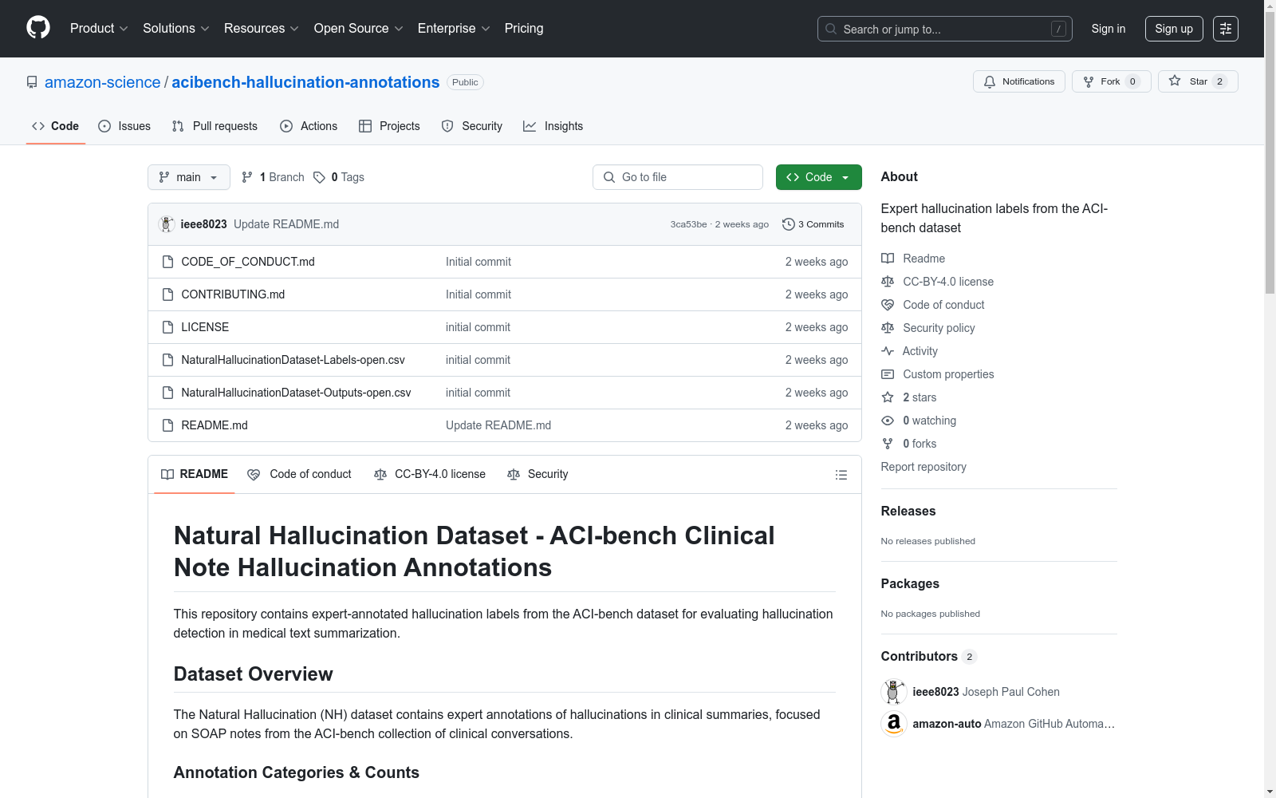The height and width of the screenshot is (798, 1276).
Task: Click the amazon-auto avatar icon
Action: [893, 724]
